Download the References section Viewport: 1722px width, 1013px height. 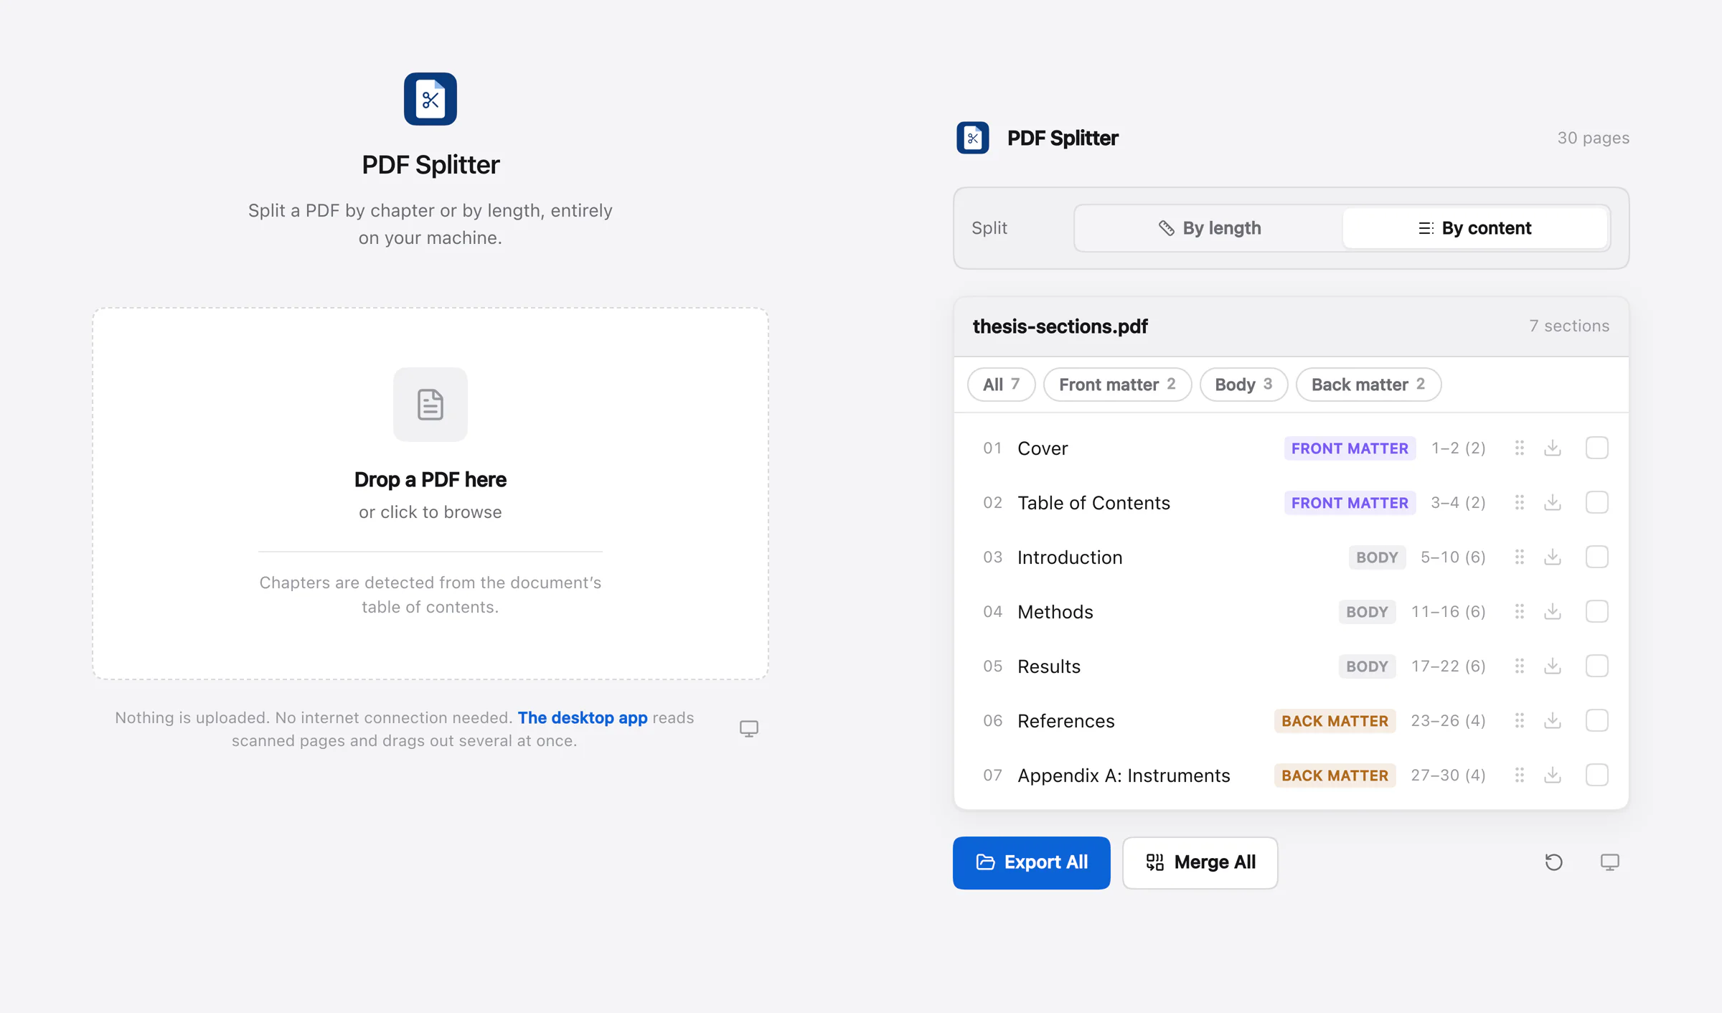point(1553,720)
